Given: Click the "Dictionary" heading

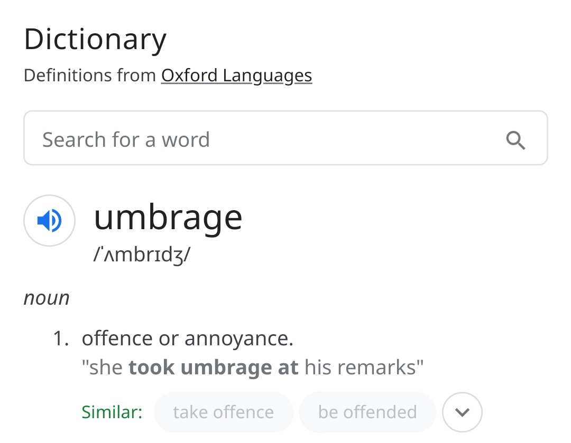Looking at the screenshot, I should (x=95, y=40).
